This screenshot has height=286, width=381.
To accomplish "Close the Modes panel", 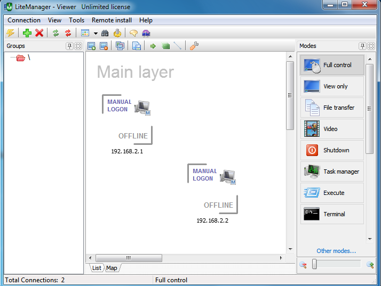I will 371,46.
